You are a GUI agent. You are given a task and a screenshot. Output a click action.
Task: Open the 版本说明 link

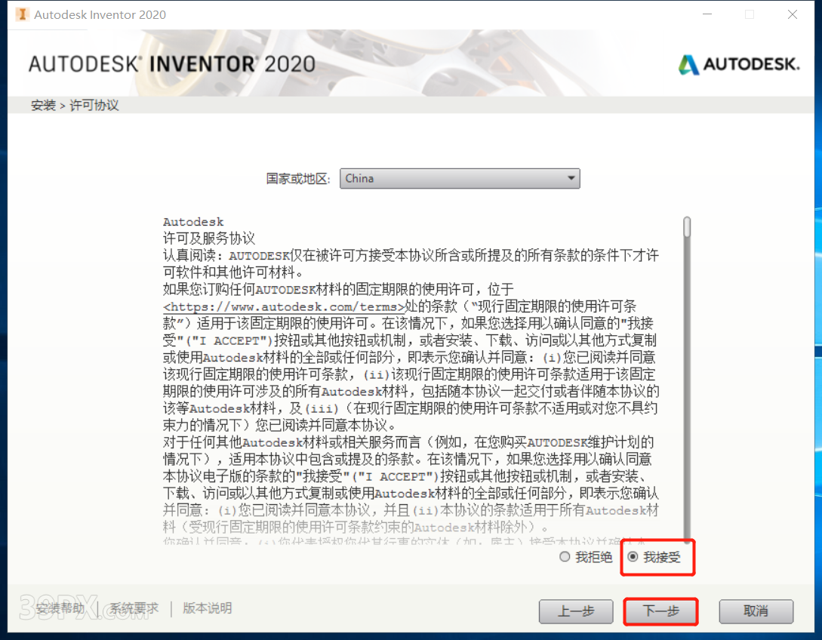pos(207,608)
